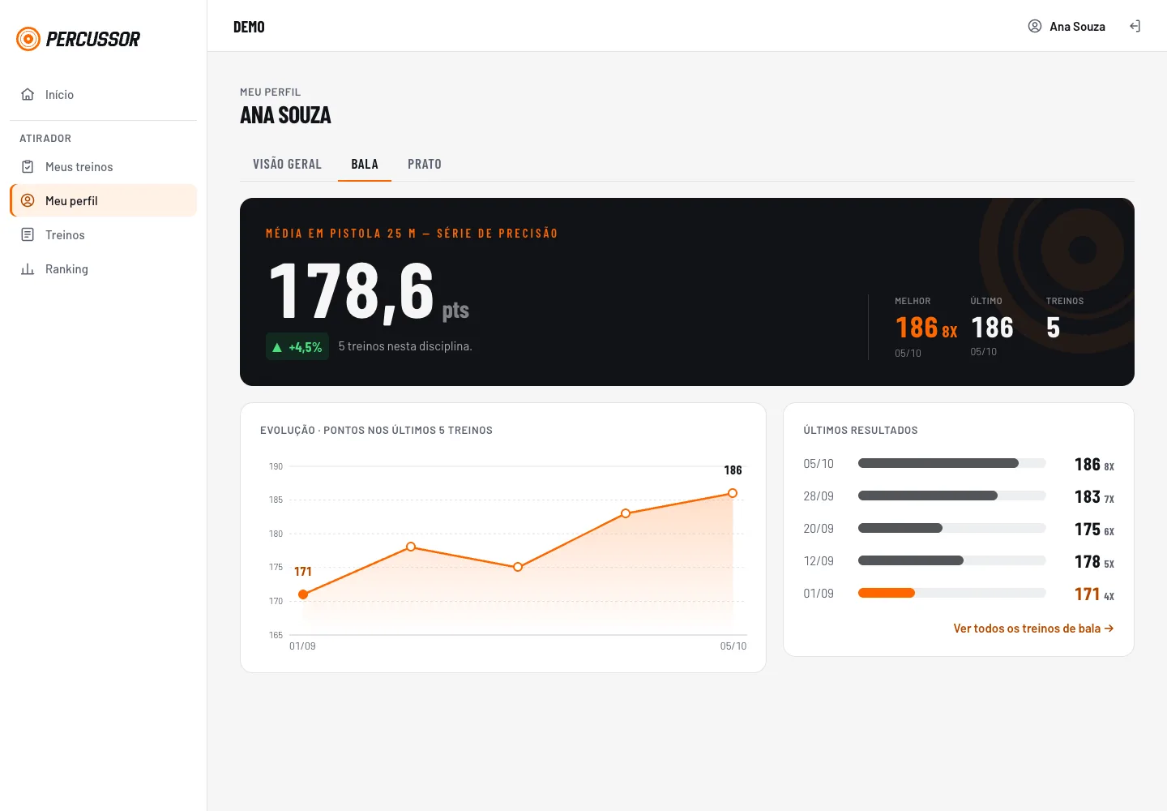Screen dimensions: 1167x811
Task: Click the Percussor target logo icon
Action: click(28, 39)
